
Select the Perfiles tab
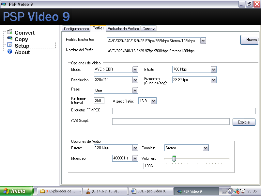98,28
